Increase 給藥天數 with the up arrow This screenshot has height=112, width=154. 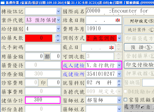click(58, 36)
